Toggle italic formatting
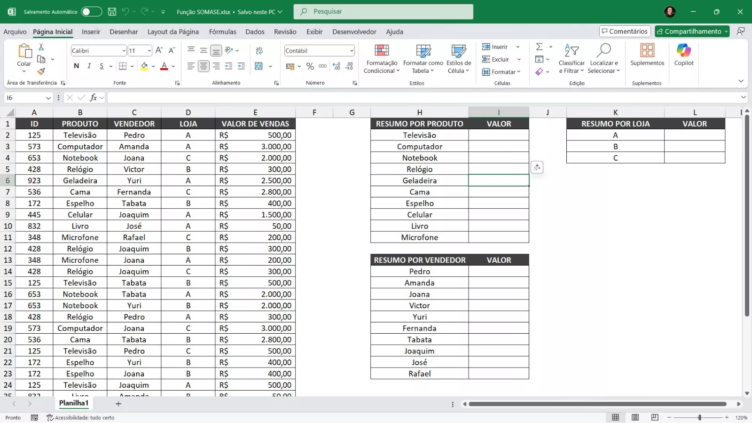The width and height of the screenshot is (752, 423). click(x=89, y=66)
